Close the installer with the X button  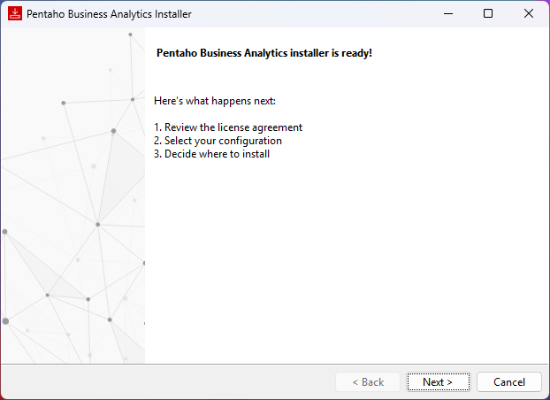coord(528,14)
